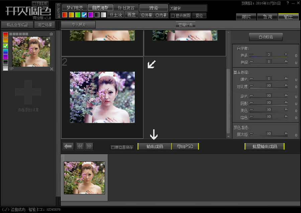301x213 pixels.
Task: Remove the 1P scene with X icon
Action: coord(52,69)
